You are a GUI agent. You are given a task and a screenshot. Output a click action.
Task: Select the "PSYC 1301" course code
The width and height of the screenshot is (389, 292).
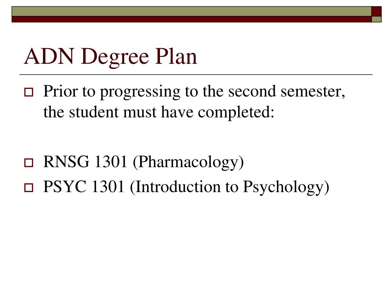click(x=84, y=187)
